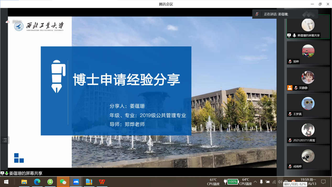Image resolution: width=332 pixels, height=187 pixels.
Task: Launch WPS Office from the taskbar
Action: pos(102,182)
